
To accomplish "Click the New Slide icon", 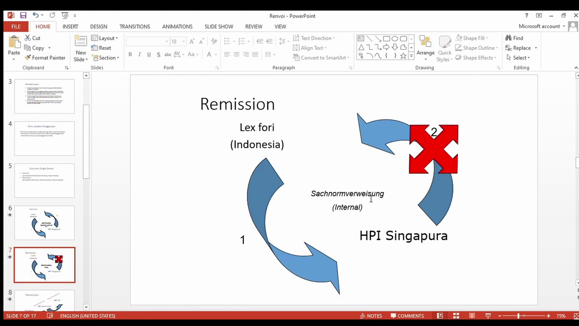I will 81,41.
